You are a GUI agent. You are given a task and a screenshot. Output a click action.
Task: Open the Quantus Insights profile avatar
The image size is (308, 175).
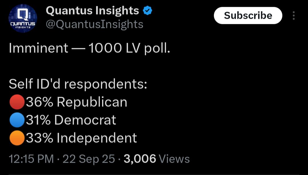coord(23,18)
